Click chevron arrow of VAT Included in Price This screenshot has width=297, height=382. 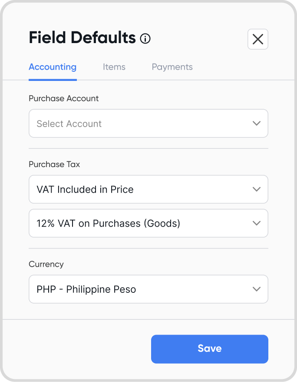(257, 189)
